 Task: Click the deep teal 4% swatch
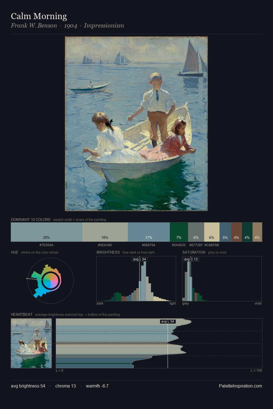247,232
